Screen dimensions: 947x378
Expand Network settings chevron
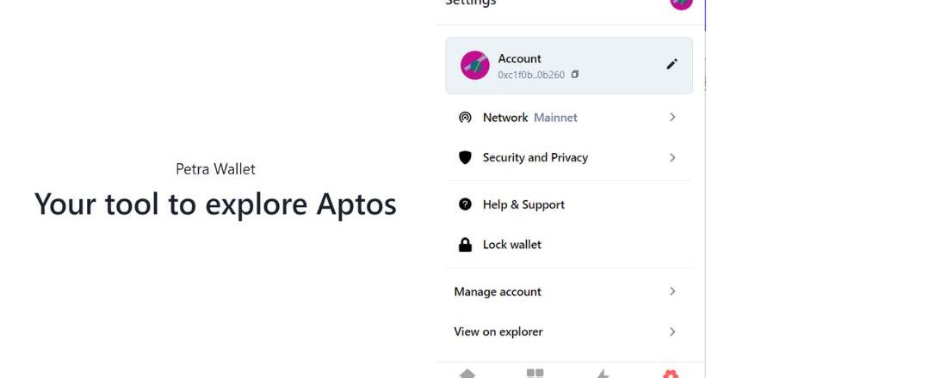(x=672, y=118)
